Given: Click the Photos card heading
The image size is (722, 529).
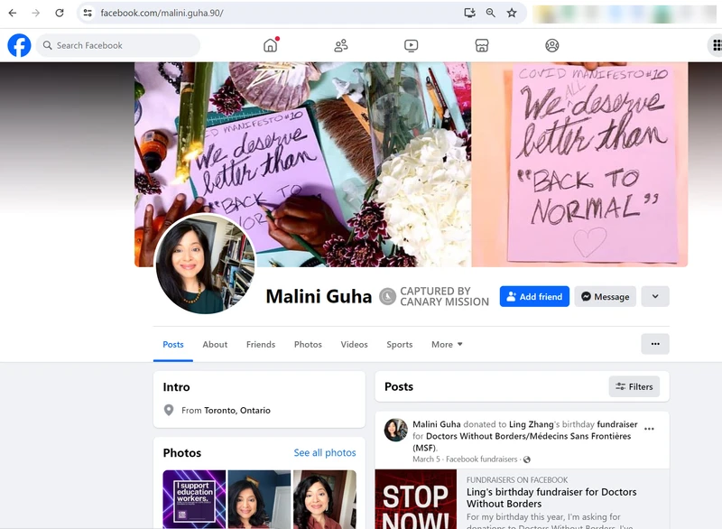Looking at the screenshot, I should coord(182,452).
